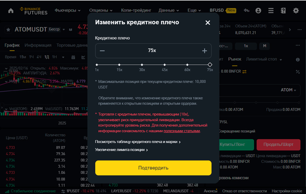Screen dimensions: 306x194
Task: Collapse the MA indicator row chevron
Action: (x=6, y=81)
